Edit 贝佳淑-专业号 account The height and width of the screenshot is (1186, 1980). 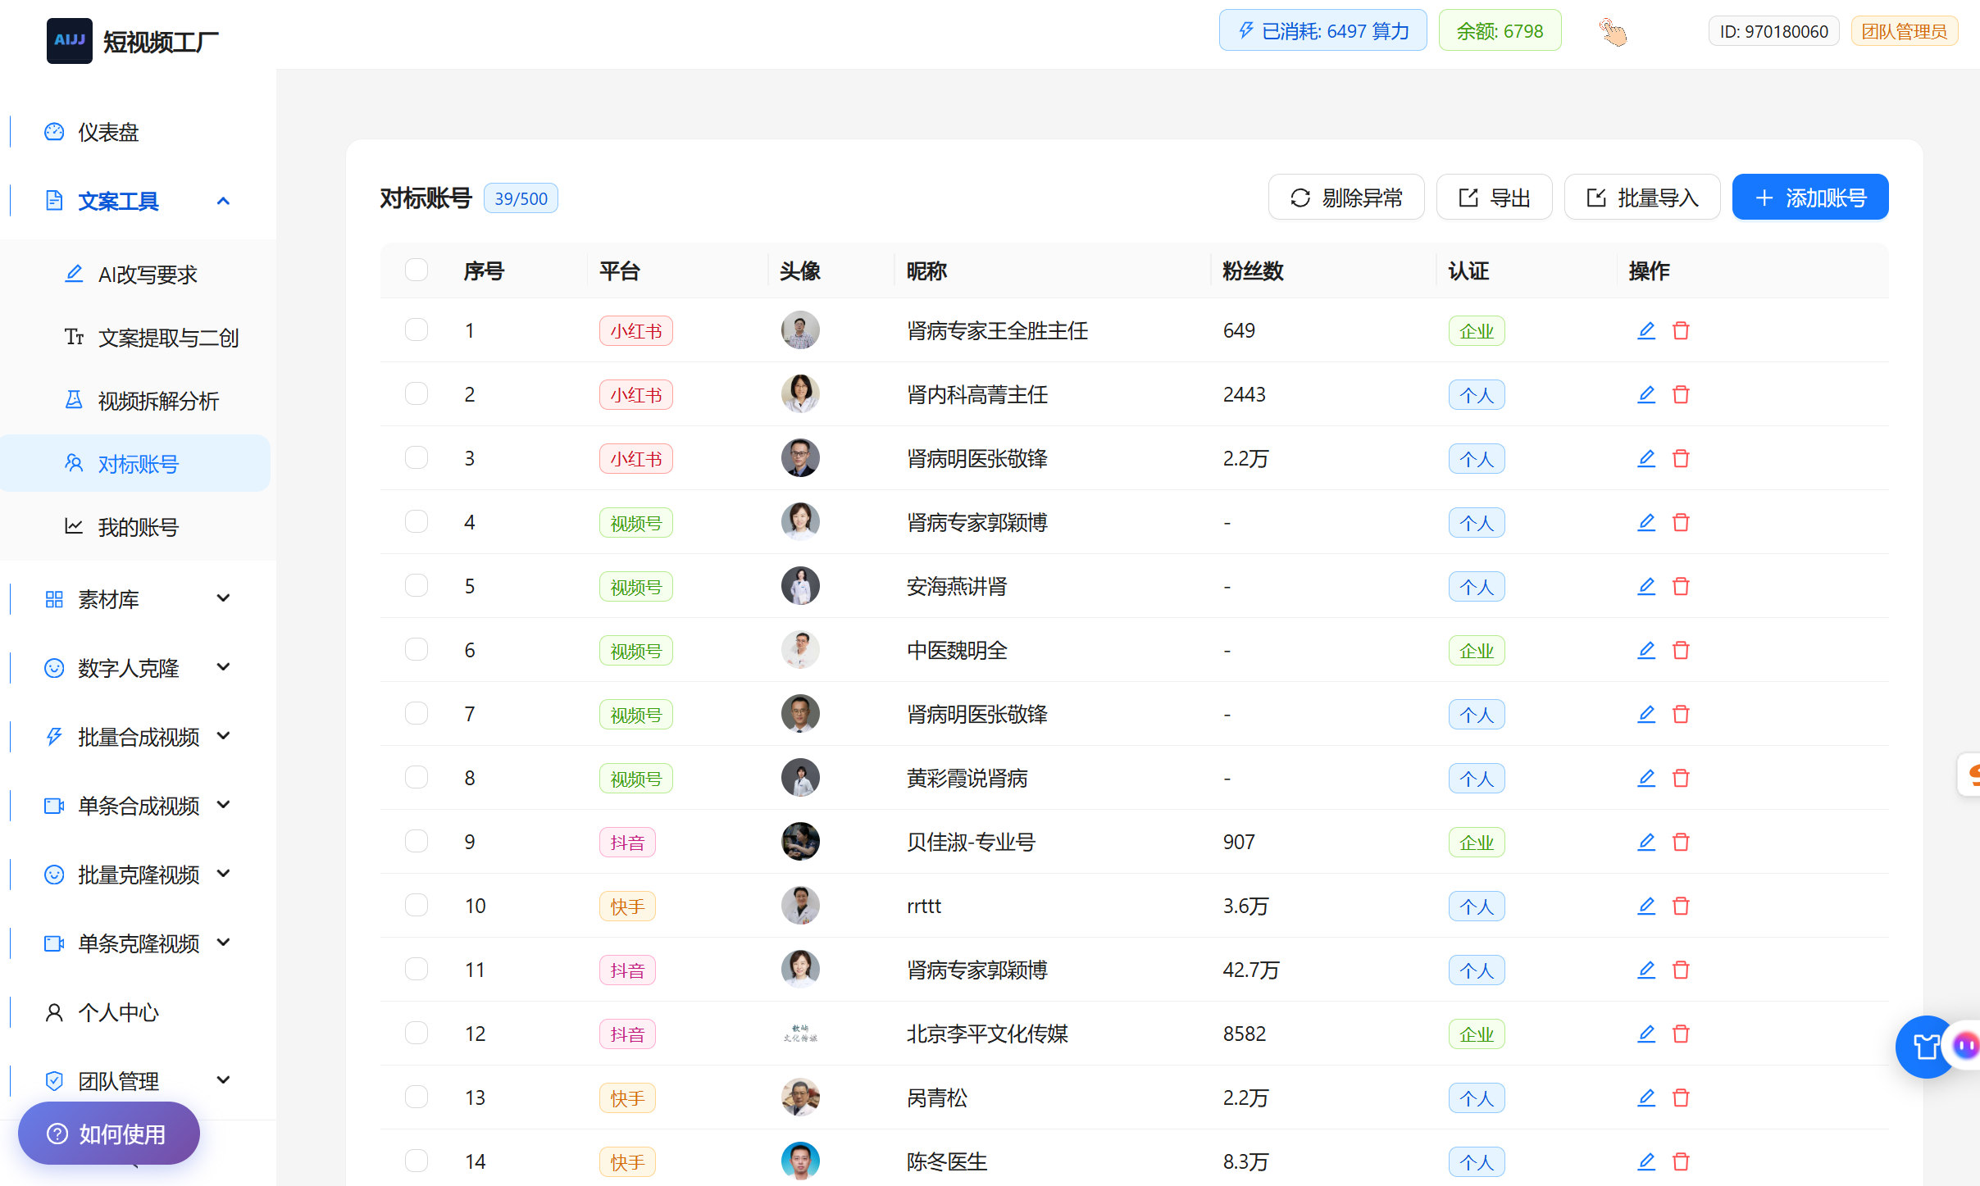point(1645,842)
